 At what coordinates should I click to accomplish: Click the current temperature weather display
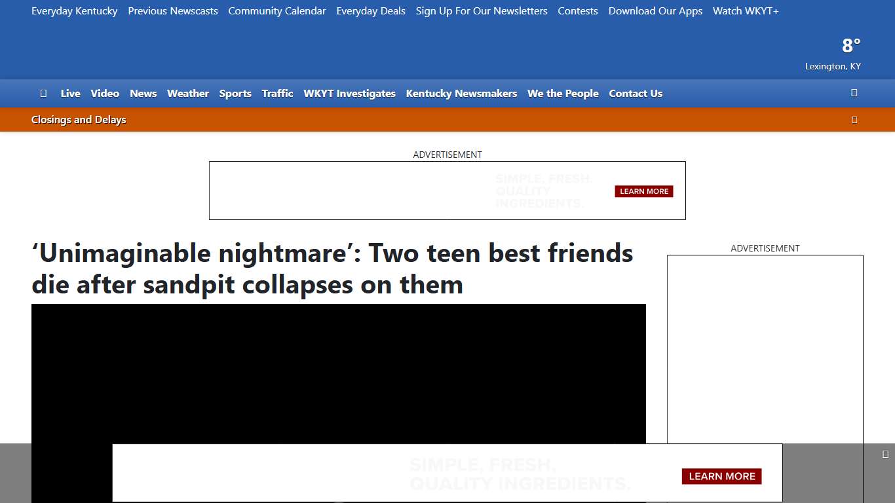850,45
